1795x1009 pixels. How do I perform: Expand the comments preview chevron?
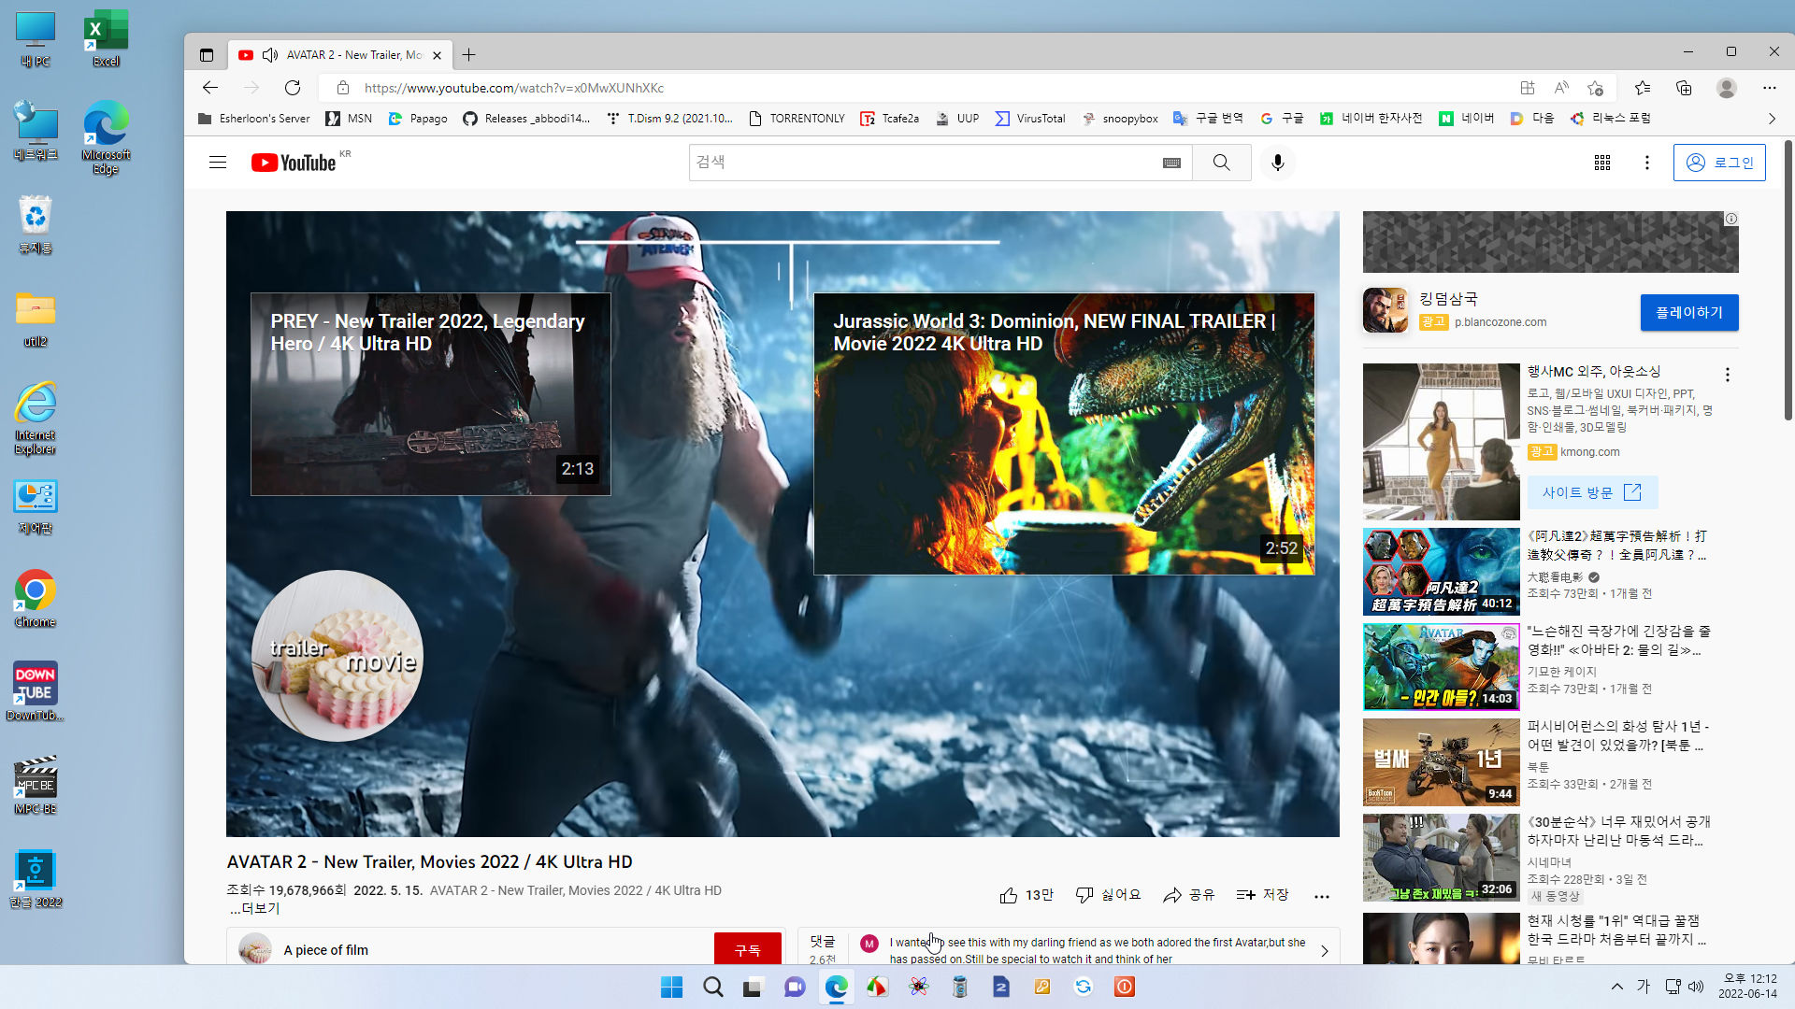[x=1325, y=951]
